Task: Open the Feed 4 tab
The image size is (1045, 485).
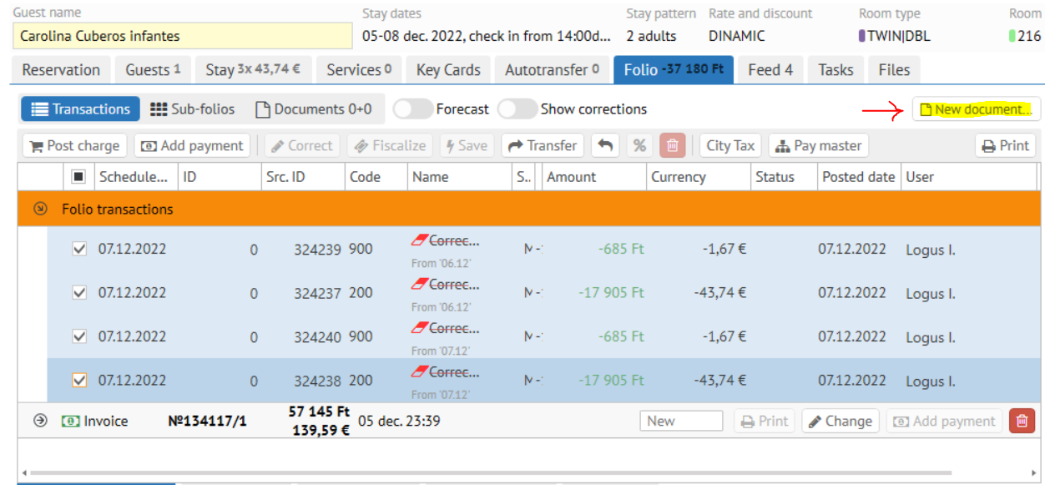Action: [x=770, y=70]
